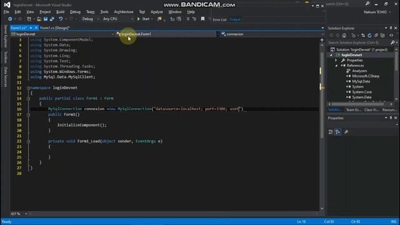Select MySql.Data reference in Solution Explorer

tap(361, 81)
